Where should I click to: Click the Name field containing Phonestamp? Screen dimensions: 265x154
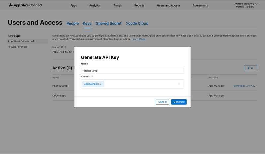click(132, 71)
